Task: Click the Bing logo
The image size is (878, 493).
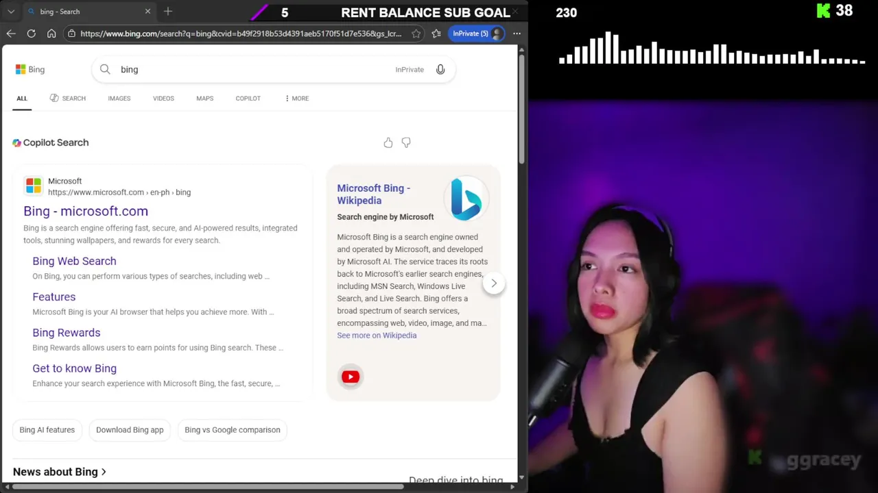Action: click(x=30, y=69)
